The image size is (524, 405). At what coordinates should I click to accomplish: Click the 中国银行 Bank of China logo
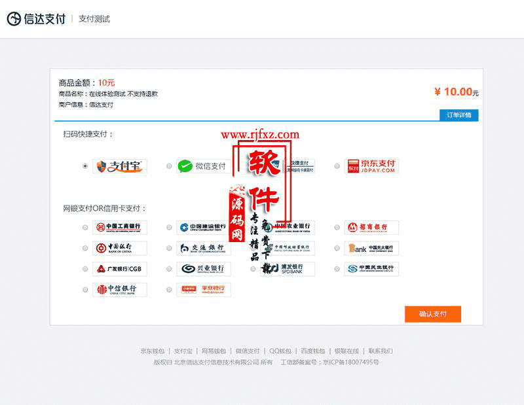click(x=120, y=249)
